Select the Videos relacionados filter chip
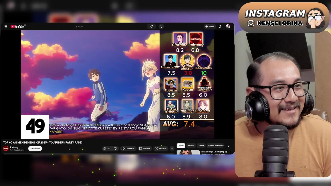This screenshot has width=331, height=186. coord(216,146)
